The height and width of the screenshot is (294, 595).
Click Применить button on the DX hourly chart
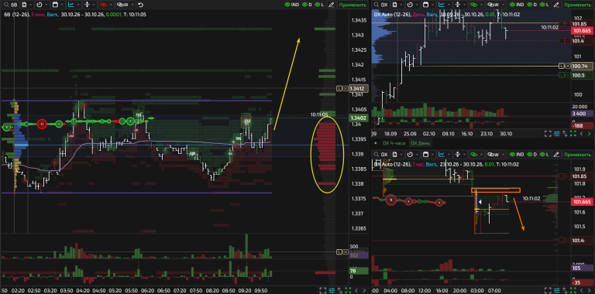click(577, 154)
